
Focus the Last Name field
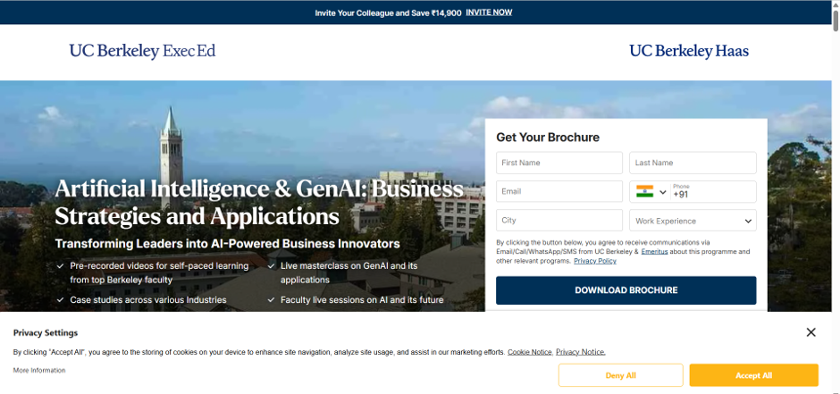[x=693, y=163]
